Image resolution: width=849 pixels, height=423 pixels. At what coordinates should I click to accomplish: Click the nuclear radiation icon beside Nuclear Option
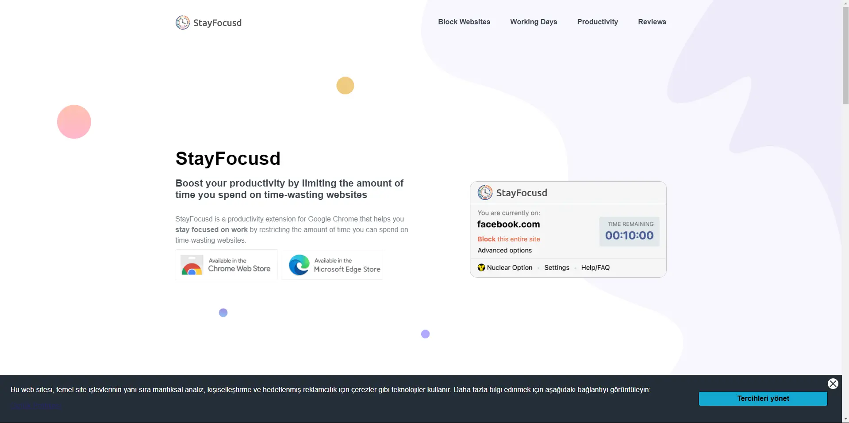(481, 267)
